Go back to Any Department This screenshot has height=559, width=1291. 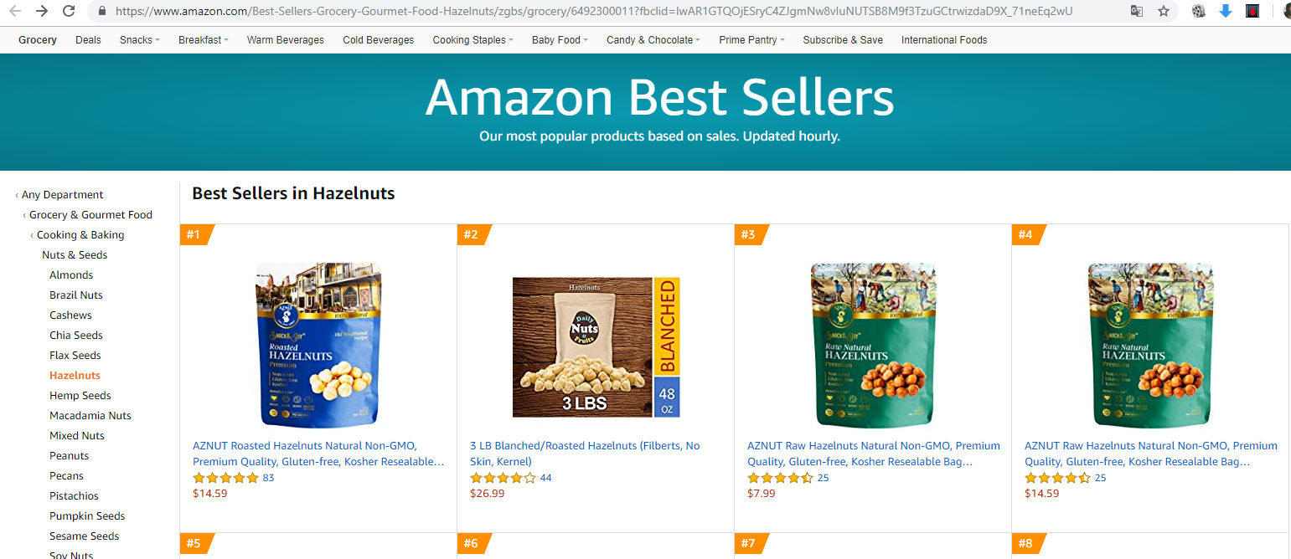[x=62, y=195]
